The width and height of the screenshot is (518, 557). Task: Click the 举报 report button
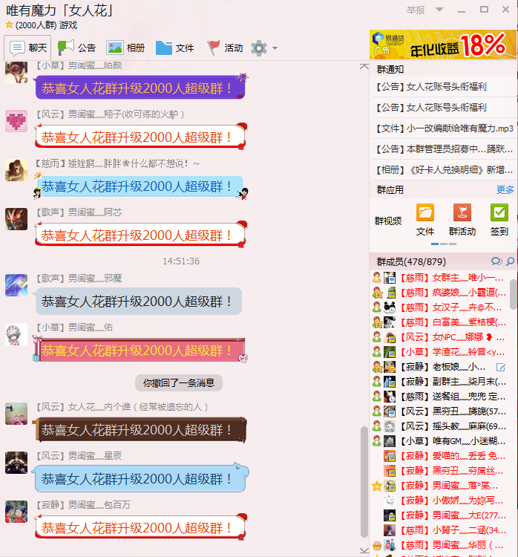[416, 10]
